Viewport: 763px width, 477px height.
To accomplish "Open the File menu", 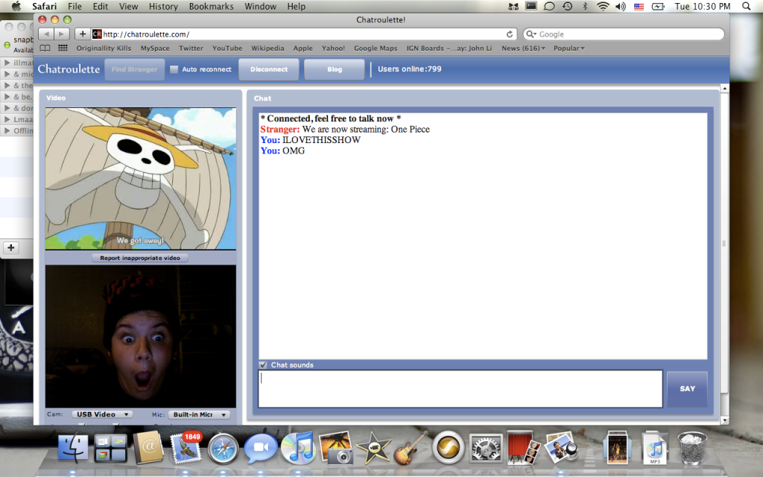I will (75, 6).
